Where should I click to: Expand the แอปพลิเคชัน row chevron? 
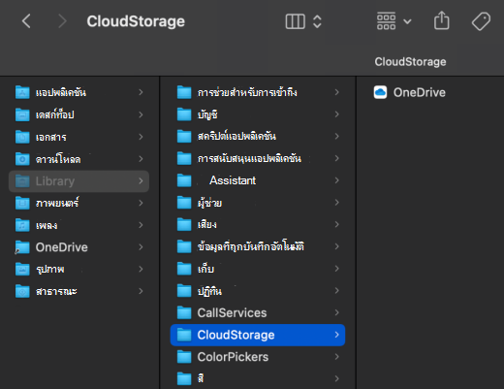click(141, 92)
